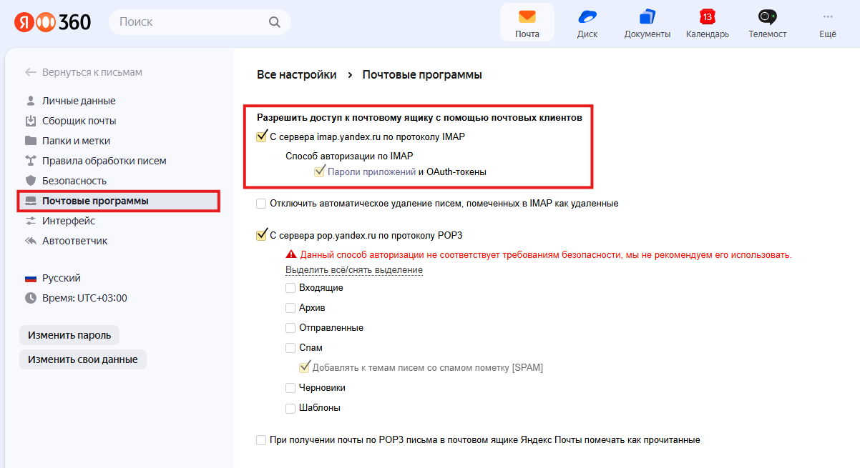Open Интерфейс settings section
The width and height of the screenshot is (860, 468).
coord(69,221)
